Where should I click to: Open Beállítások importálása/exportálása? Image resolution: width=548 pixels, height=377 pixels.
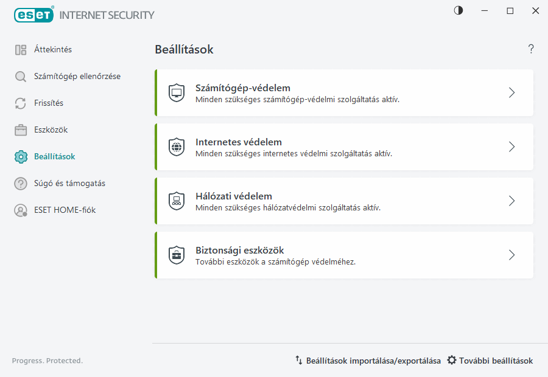pyautogui.click(x=368, y=361)
